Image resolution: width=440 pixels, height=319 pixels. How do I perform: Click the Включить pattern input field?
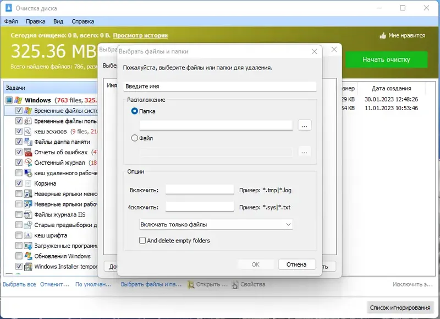tap(200, 190)
